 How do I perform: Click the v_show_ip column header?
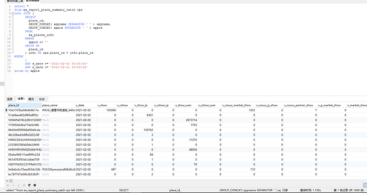pos(144,105)
